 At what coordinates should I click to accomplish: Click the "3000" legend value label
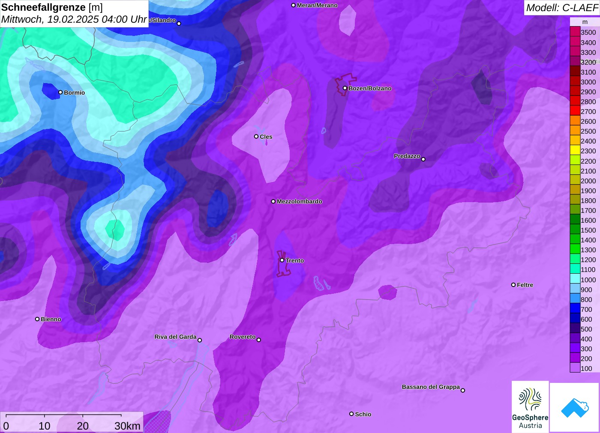point(588,82)
